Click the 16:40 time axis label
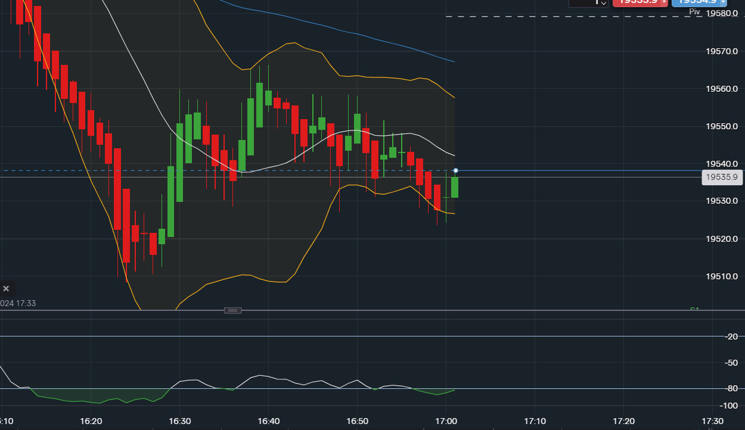The height and width of the screenshot is (430, 745). pyautogui.click(x=268, y=421)
